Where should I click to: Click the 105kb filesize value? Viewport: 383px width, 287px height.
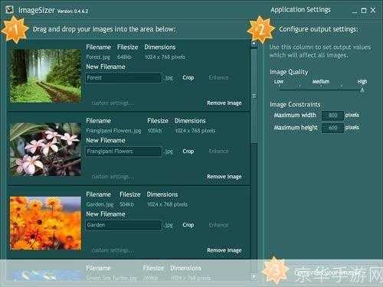click(155, 131)
